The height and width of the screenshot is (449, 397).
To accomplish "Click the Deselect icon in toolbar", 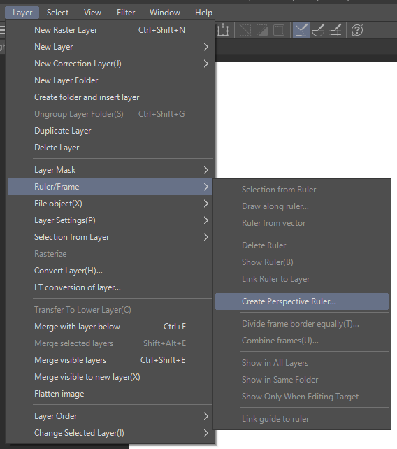I will [x=245, y=30].
